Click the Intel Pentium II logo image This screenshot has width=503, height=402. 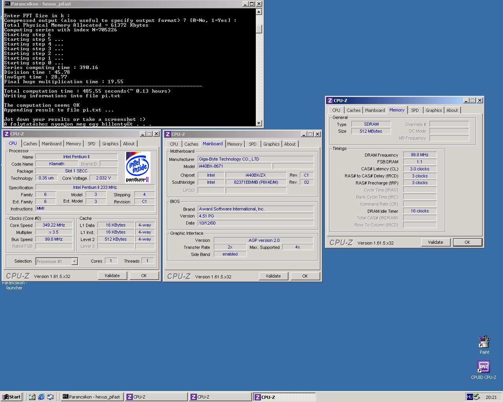(138, 167)
